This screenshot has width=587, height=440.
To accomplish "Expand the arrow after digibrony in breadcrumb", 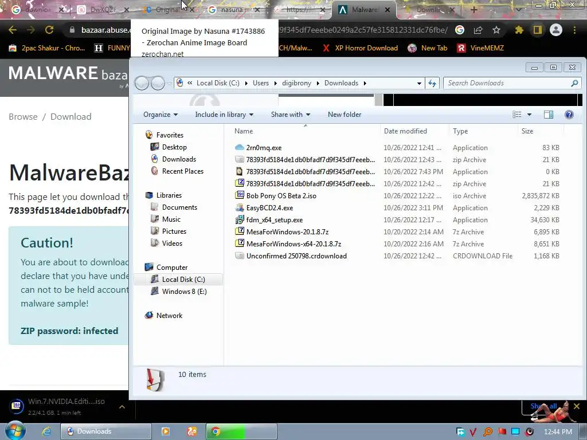I will coord(318,83).
